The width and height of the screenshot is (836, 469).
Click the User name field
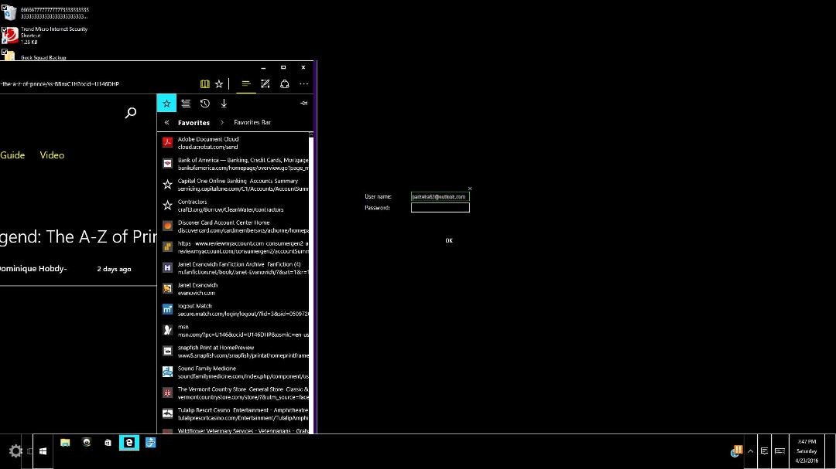click(440, 196)
